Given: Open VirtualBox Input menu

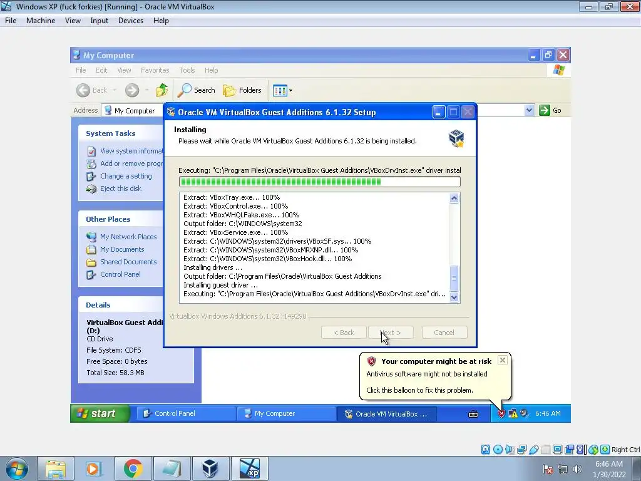Looking at the screenshot, I should [x=100, y=21].
